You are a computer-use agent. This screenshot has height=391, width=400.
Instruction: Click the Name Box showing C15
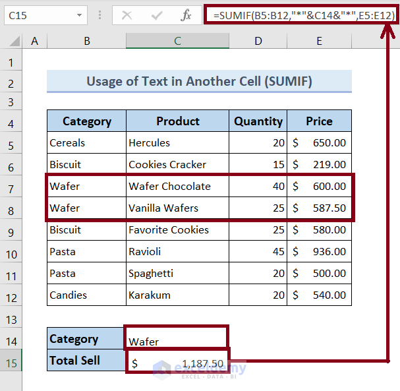click(36, 15)
